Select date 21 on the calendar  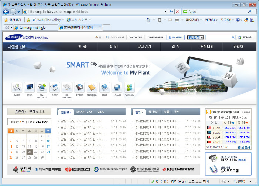[x=29, y=152]
